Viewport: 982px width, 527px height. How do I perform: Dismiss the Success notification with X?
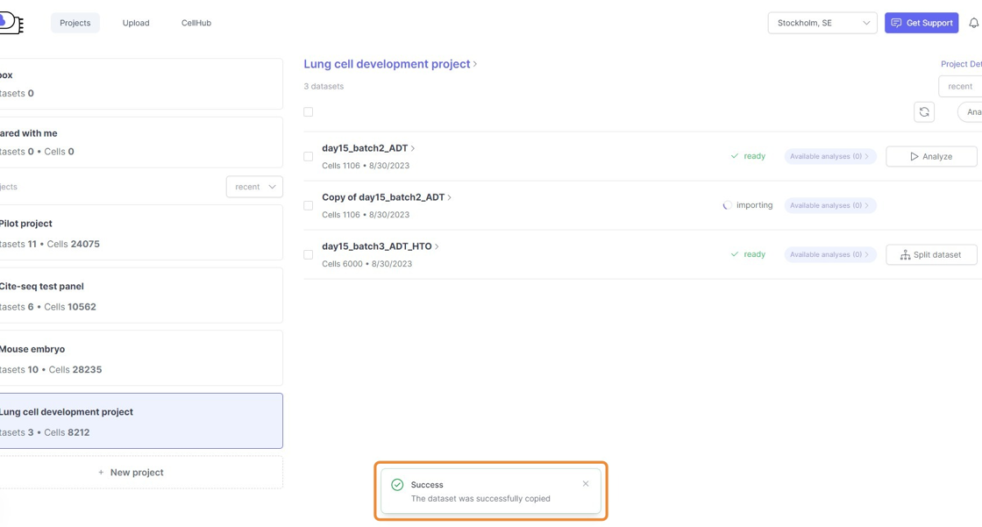click(586, 484)
